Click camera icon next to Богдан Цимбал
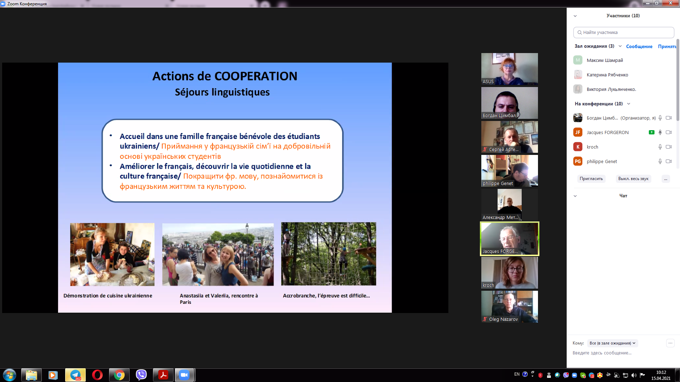680x382 pixels. pyautogui.click(x=669, y=118)
